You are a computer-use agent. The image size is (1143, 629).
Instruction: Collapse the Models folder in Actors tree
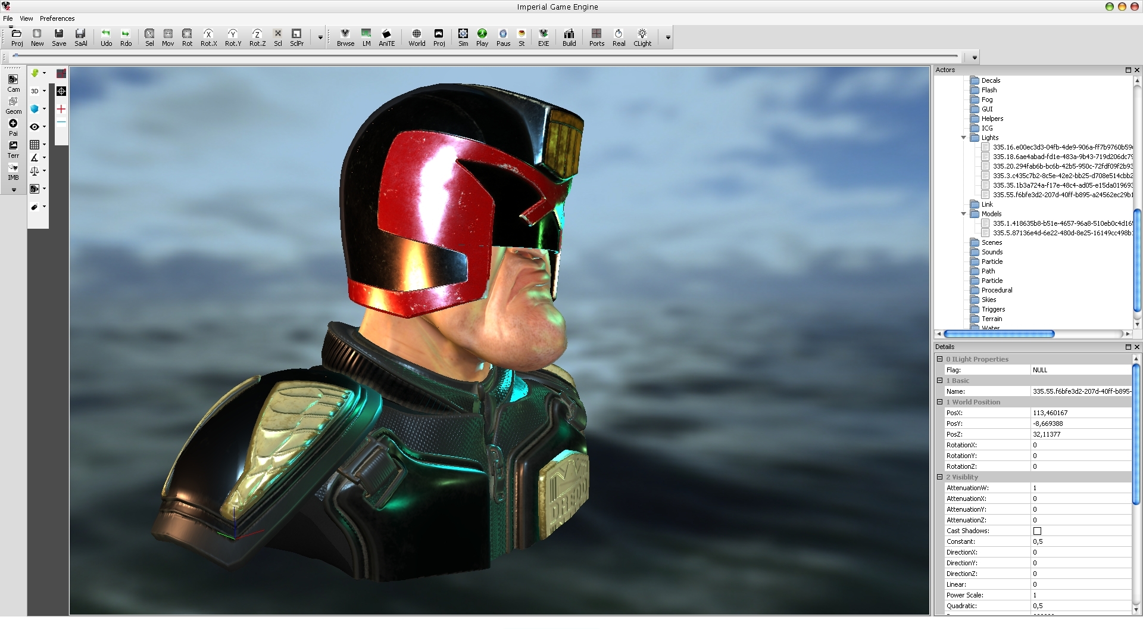coord(964,214)
